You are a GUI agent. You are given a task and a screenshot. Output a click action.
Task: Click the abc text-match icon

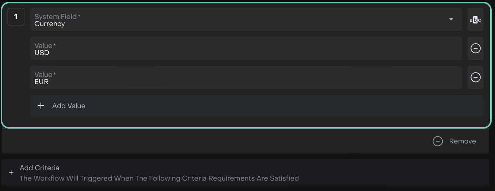coord(475,20)
